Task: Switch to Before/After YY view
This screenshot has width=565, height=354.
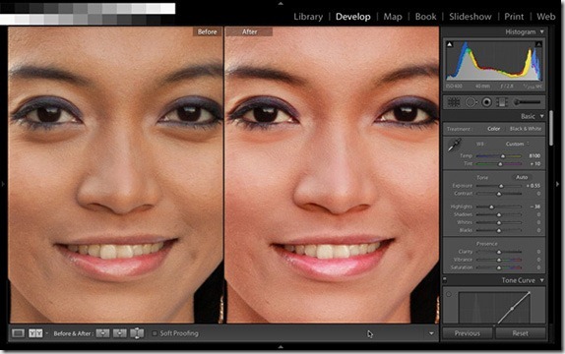Action: click(35, 333)
